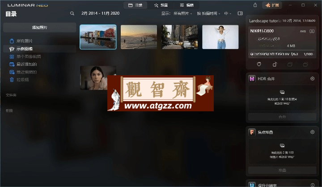Click the HDR 合并 panel title

click(266, 79)
